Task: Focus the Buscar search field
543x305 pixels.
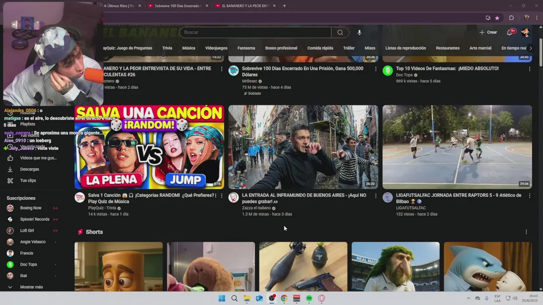Action: coord(255,32)
